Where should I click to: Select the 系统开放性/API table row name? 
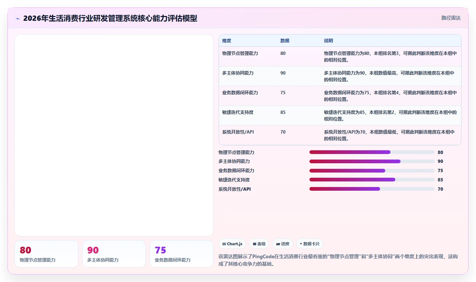[238, 132]
